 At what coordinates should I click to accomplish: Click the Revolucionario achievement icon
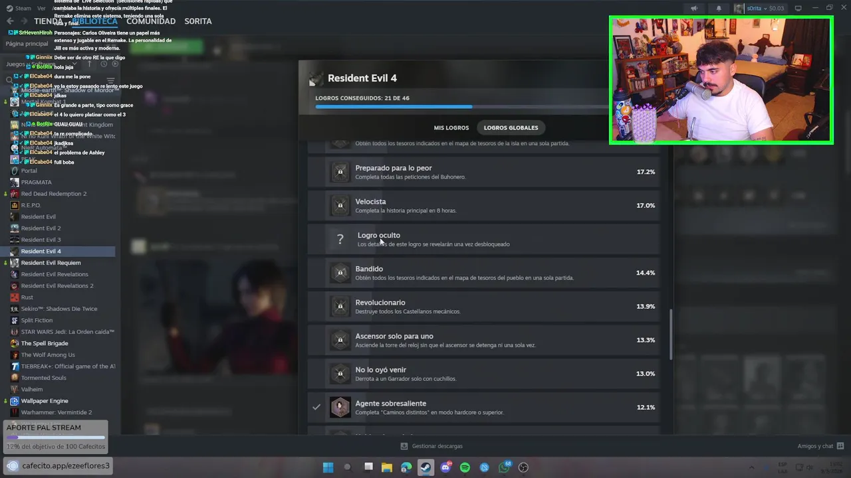point(340,306)
